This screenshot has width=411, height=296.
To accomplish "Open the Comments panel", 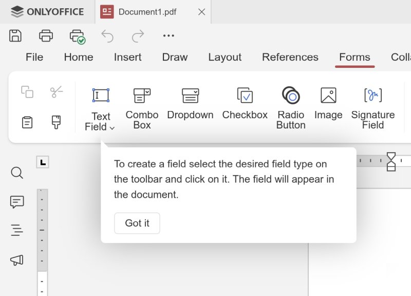I will pos(16,201).
